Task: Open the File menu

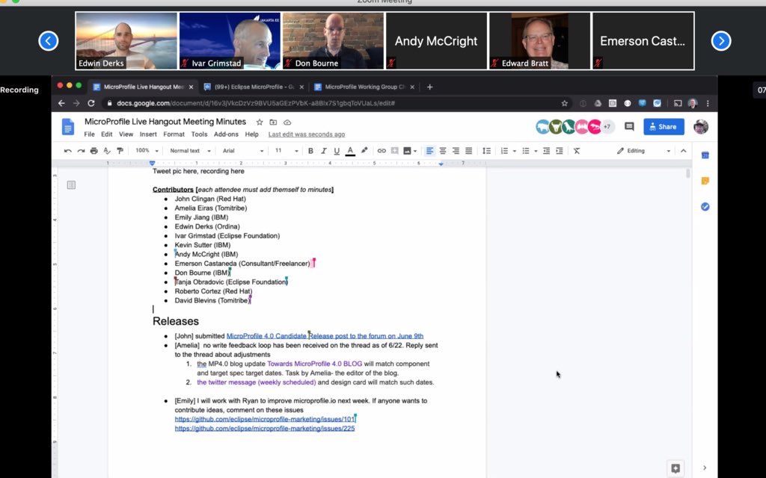Action: click(x=90, y=134)
